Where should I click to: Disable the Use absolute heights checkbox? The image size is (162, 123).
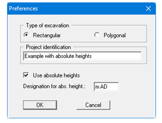pyautogui.click(x=26, y=75)
